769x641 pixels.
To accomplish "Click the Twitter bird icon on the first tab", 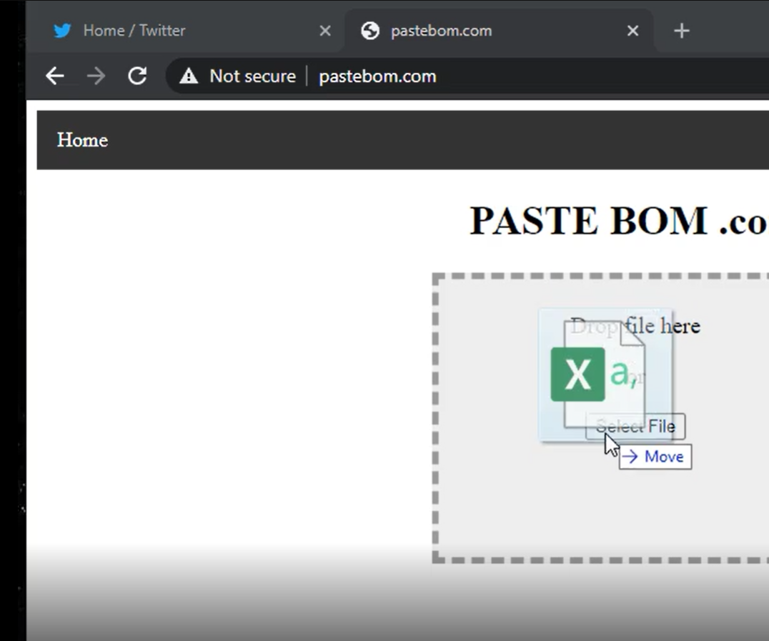I will 62,30.
